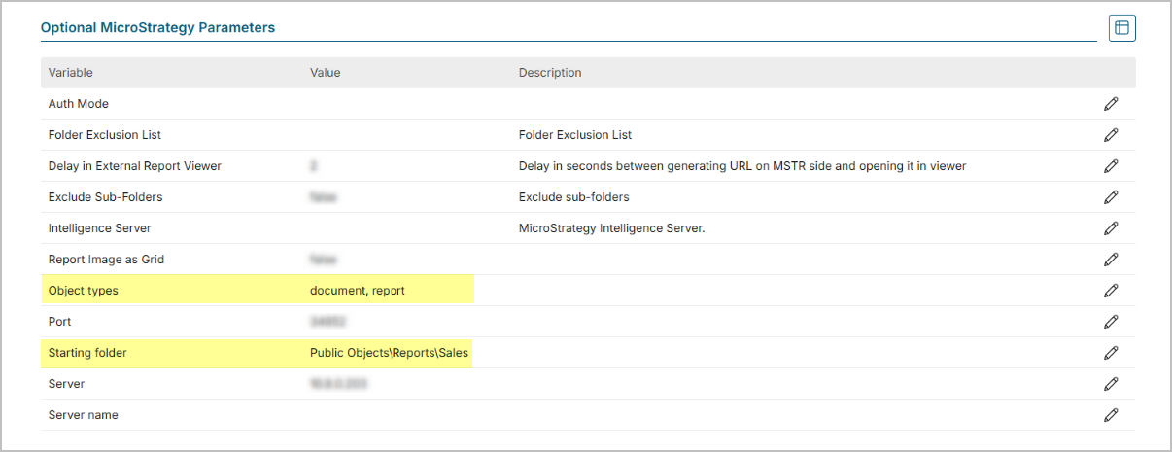Select the 'document, report' value cell
This screenshot has width=1172, height=452.
coord(357,291)
